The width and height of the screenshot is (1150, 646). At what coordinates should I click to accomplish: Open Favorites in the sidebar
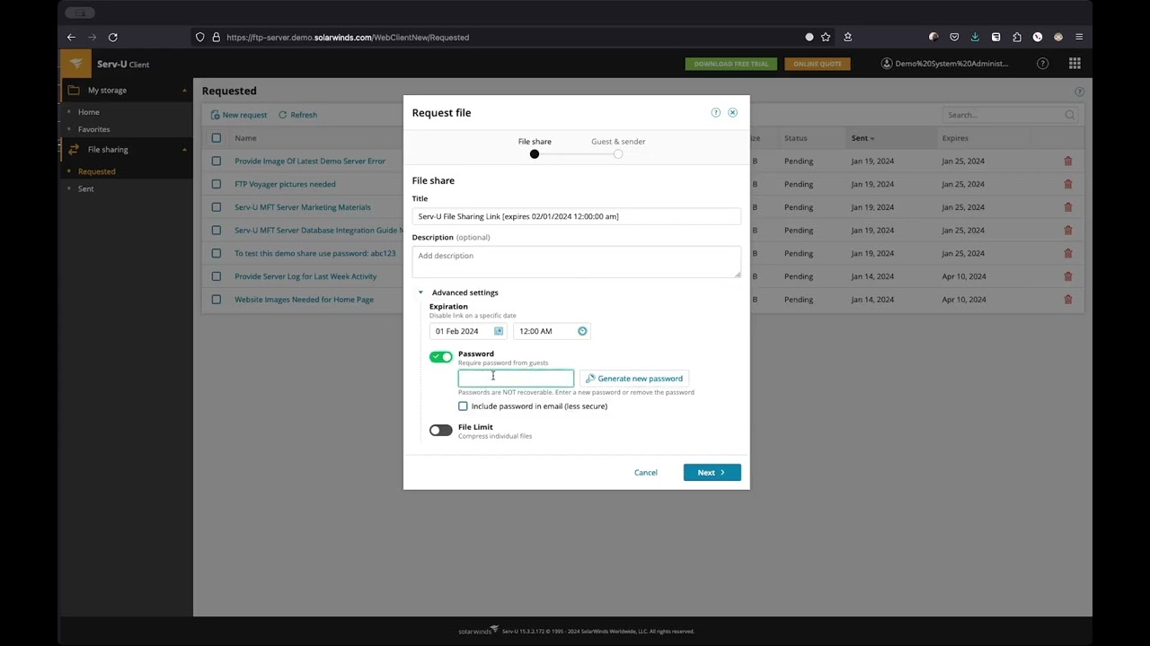click(93, 129)
